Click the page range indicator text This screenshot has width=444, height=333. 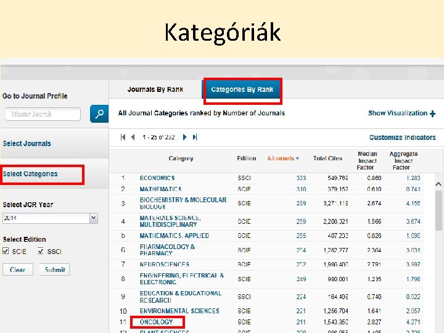pos(158,138)
